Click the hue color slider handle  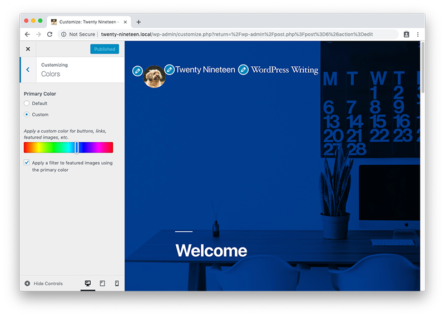click(77, 147)
